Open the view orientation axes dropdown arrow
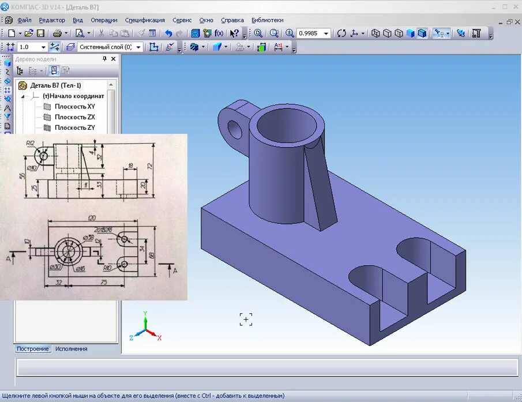The image size is (522, 402). [363, 33]
